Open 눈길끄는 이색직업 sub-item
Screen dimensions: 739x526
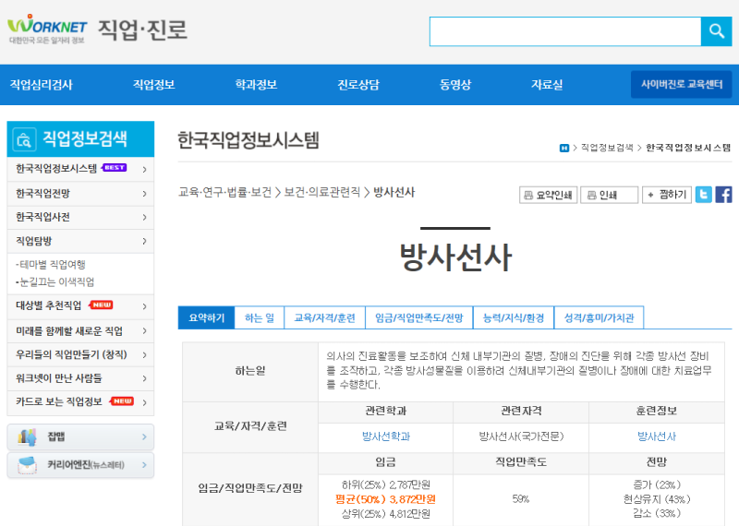click(55, 282)
